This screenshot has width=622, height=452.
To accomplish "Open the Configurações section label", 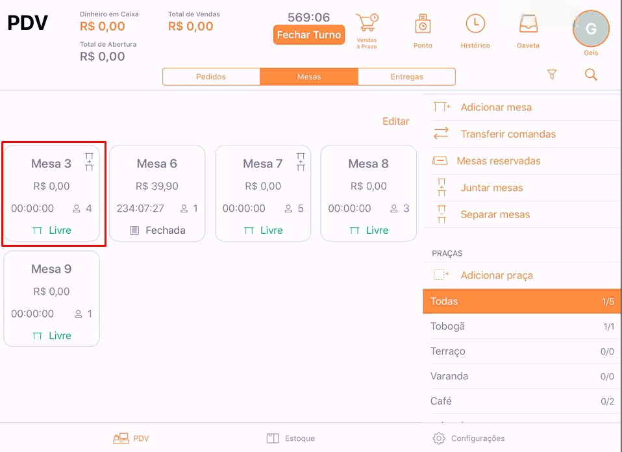I will (478, 438).
